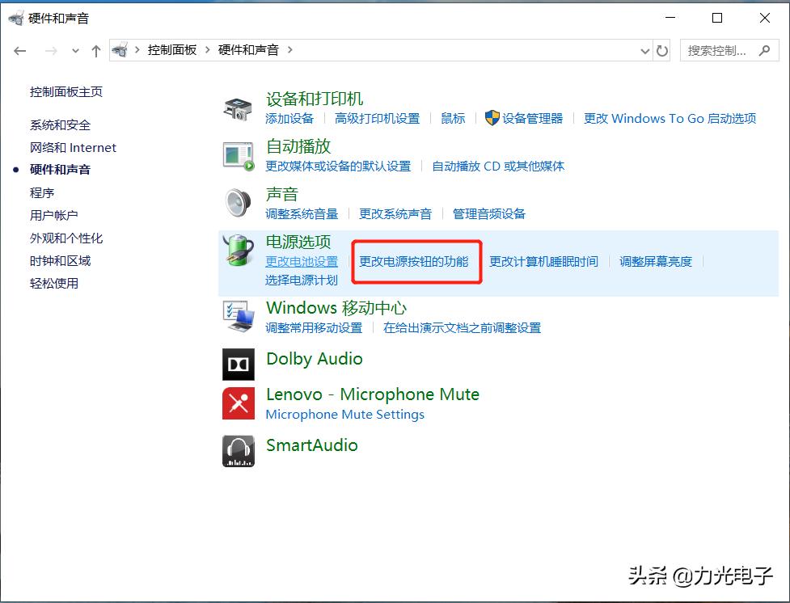
Task: Click the Power Options battery icon
Action: pos(237,251)
